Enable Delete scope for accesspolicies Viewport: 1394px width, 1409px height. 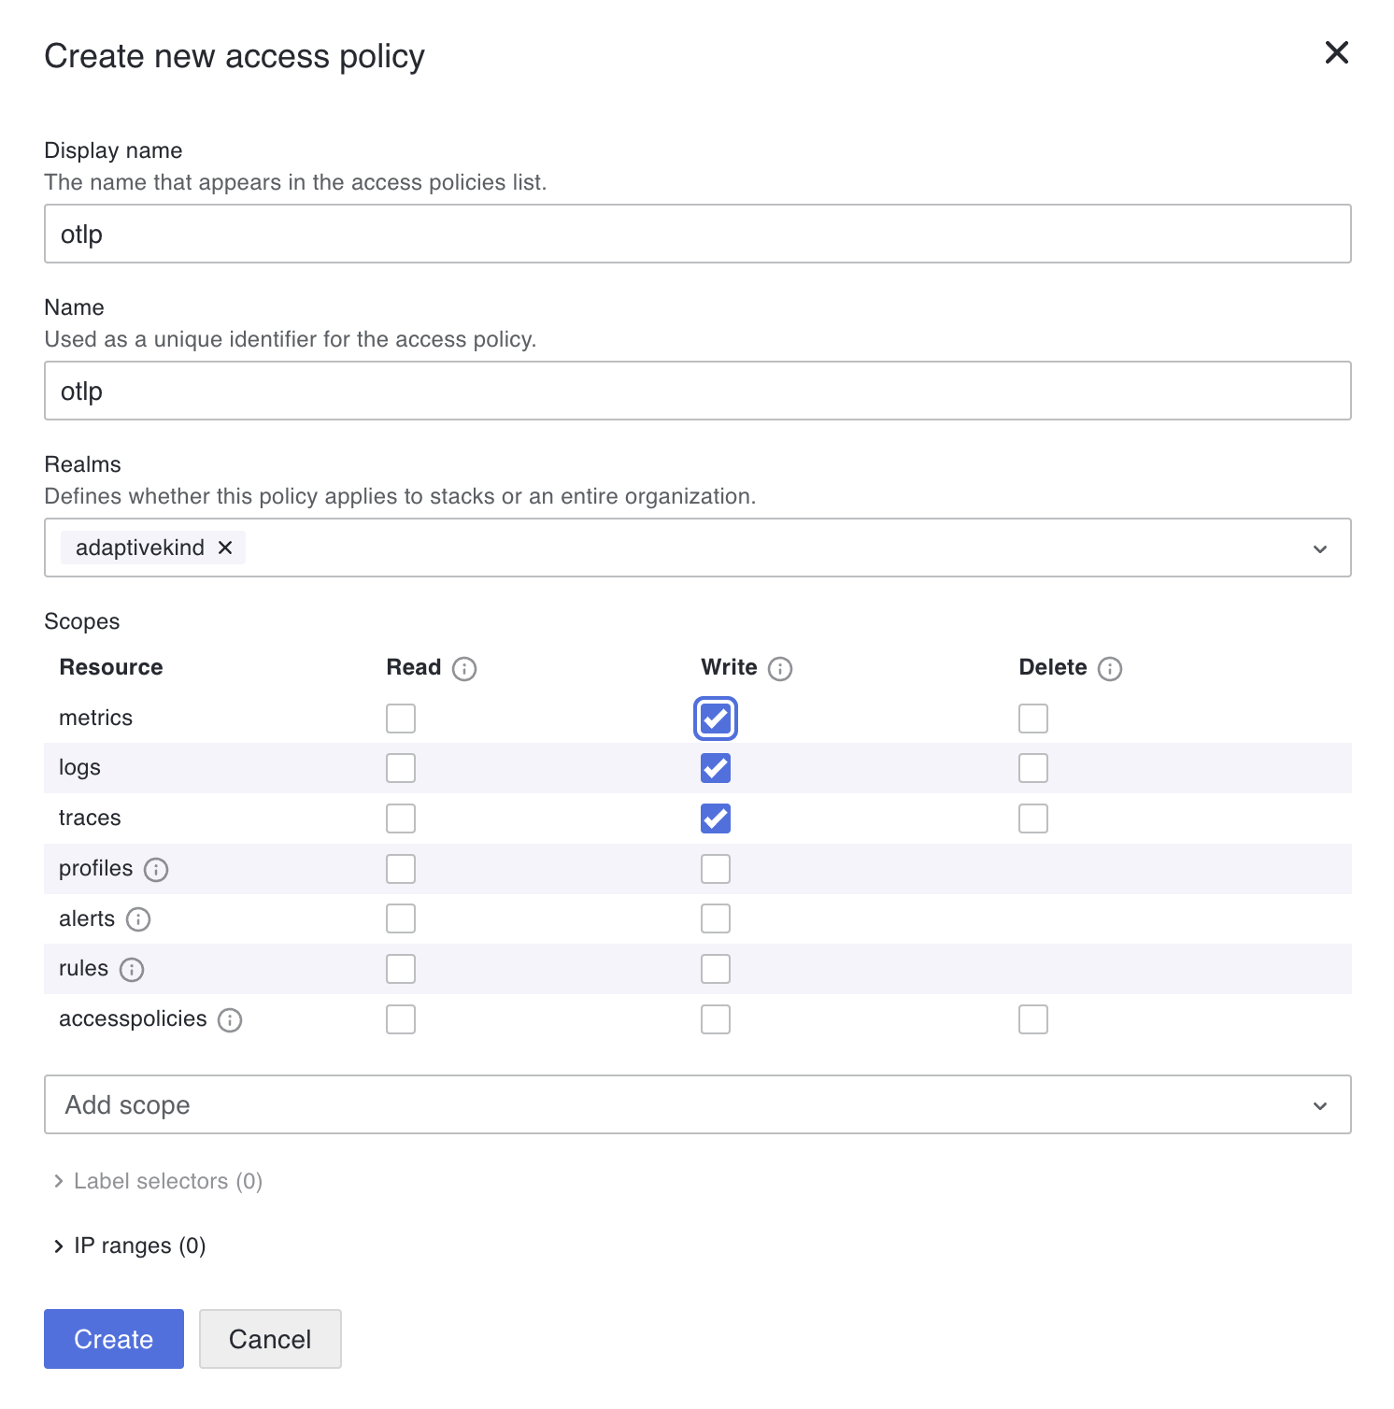[x=1033, y=1019]
